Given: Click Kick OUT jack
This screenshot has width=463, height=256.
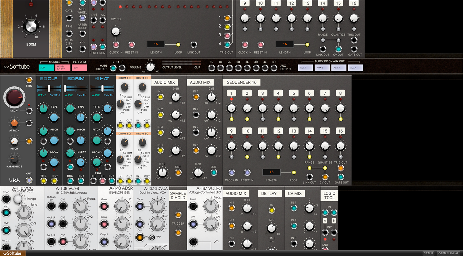Looking at the screenshot, I should click(29, 180).
